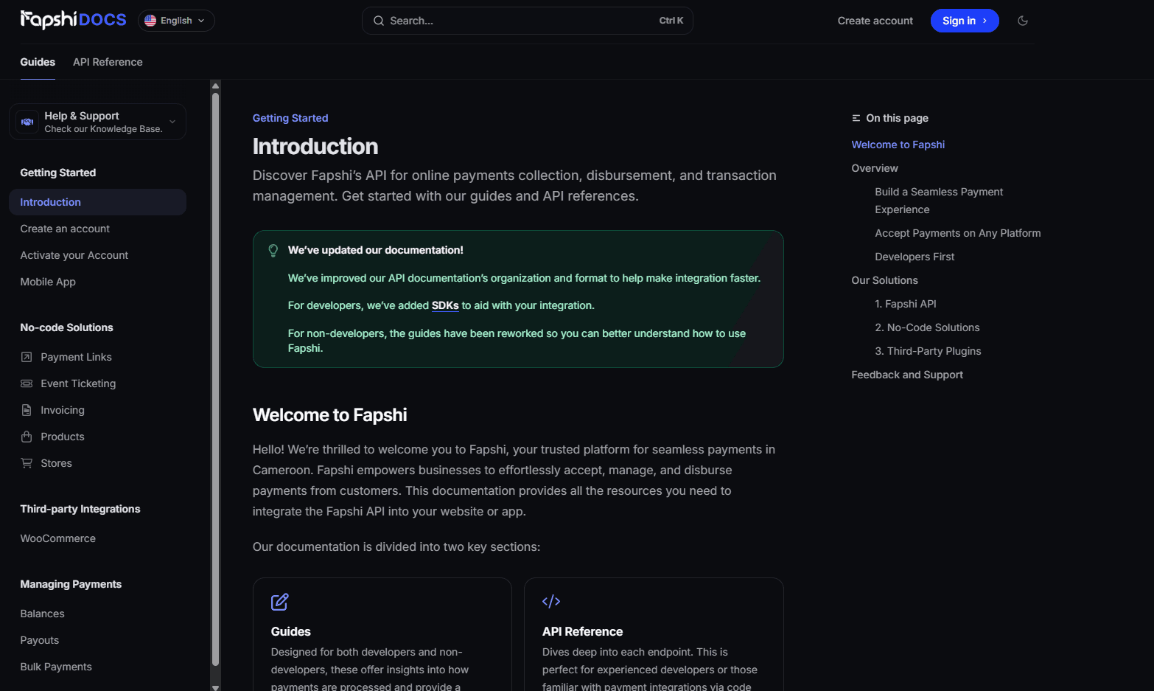Viewport: 1154px width, 691px height.
Task: Click the Introduction page title
Action: pos(315,146)
